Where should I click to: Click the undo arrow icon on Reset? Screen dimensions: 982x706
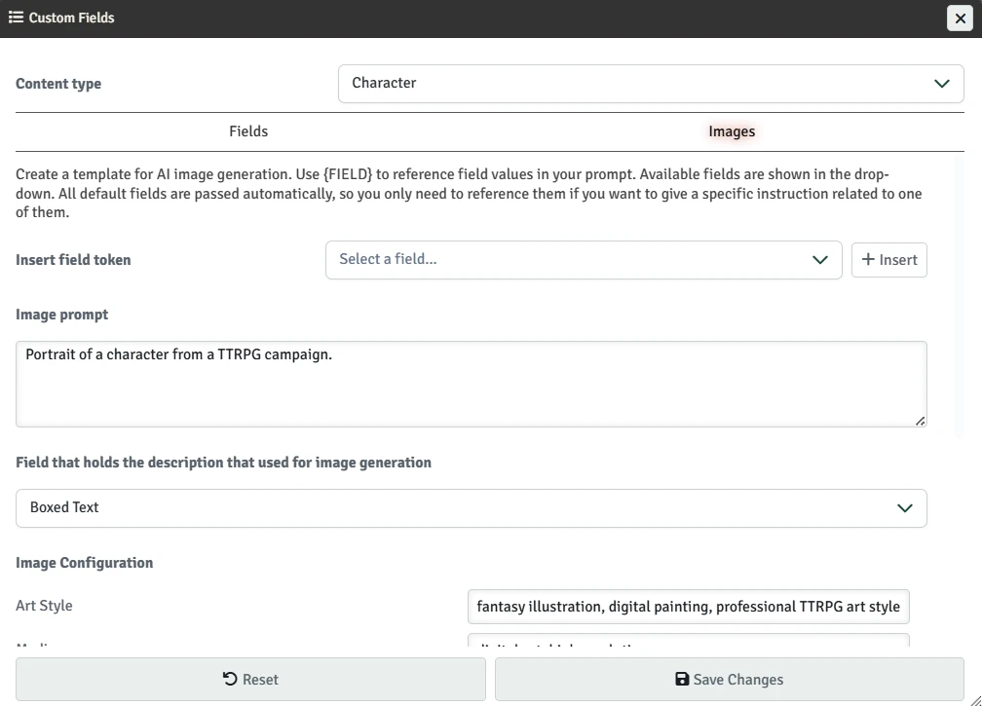pos(230,680)
